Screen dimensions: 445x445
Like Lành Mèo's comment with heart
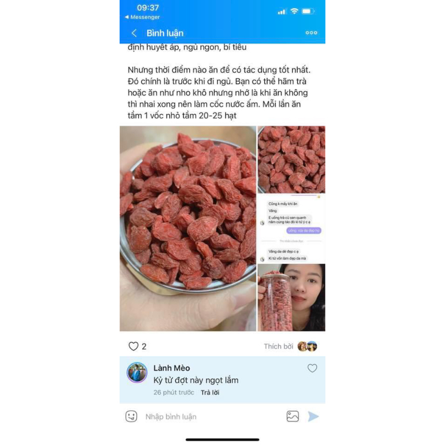tap(312, 368)
